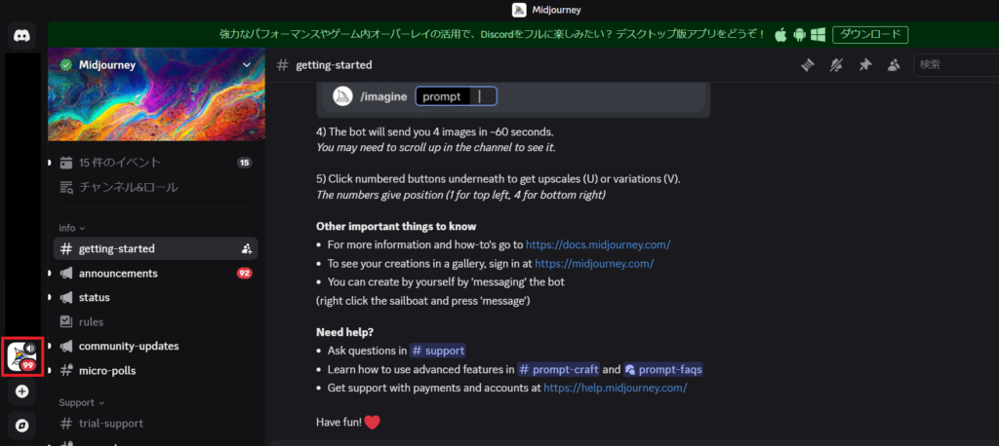Show pinned messages pin icon
This screenshot has width=999, height=446.
864,65
